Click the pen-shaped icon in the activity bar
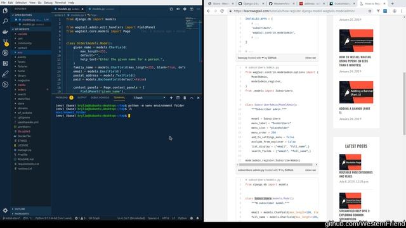Screen dimensions: 406x228 pyautogui.click(x=5, y=74)
